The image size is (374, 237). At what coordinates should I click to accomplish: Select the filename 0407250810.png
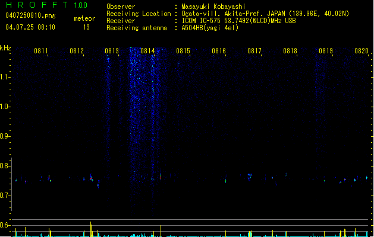click(30, 15)
